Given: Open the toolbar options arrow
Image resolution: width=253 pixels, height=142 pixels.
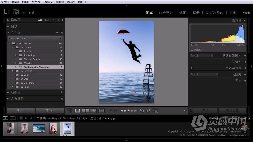Looking at the screenshot, I should [x=184, y=111].
